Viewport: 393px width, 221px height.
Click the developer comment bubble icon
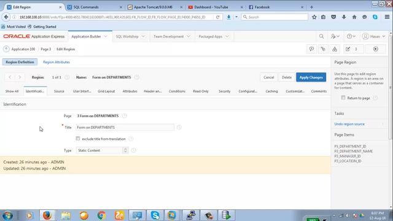[311, 49]
